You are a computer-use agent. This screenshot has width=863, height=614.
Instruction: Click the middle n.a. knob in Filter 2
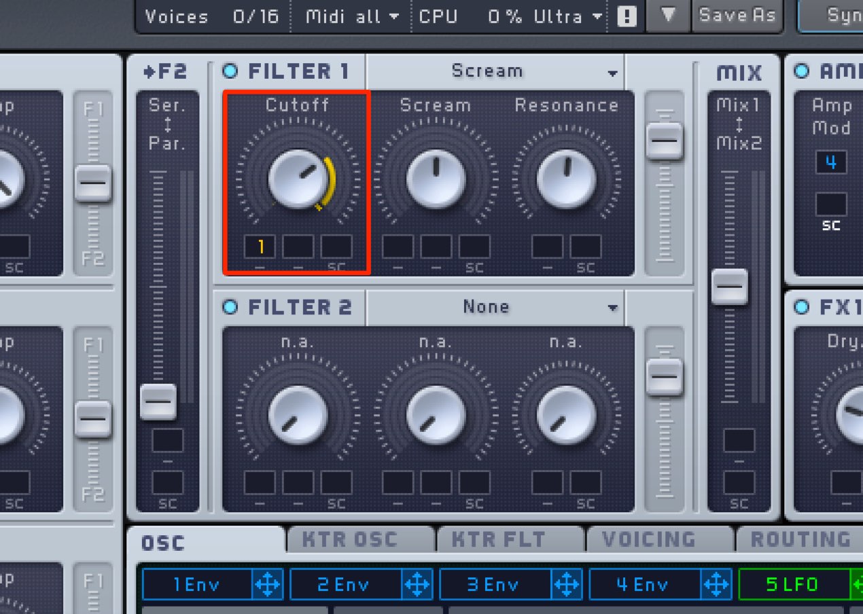(x=436, y=414)
